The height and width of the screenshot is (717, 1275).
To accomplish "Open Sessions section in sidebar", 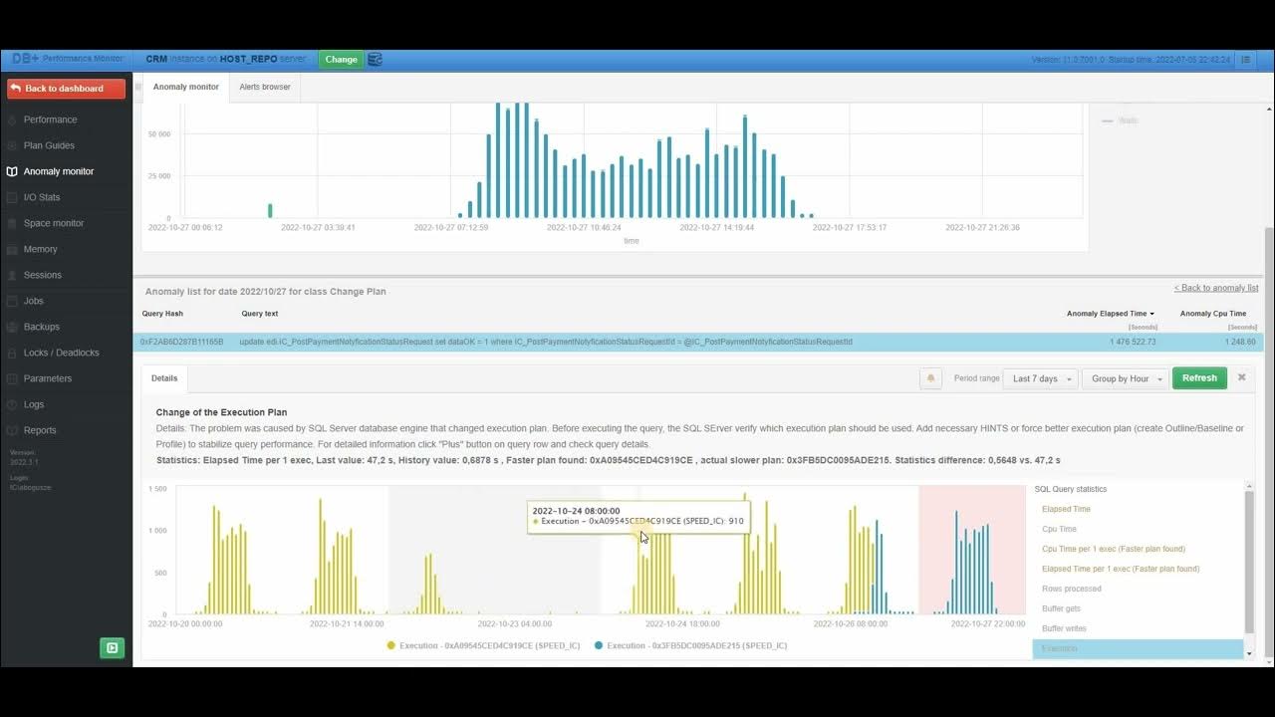I will (x=42, y=275).
